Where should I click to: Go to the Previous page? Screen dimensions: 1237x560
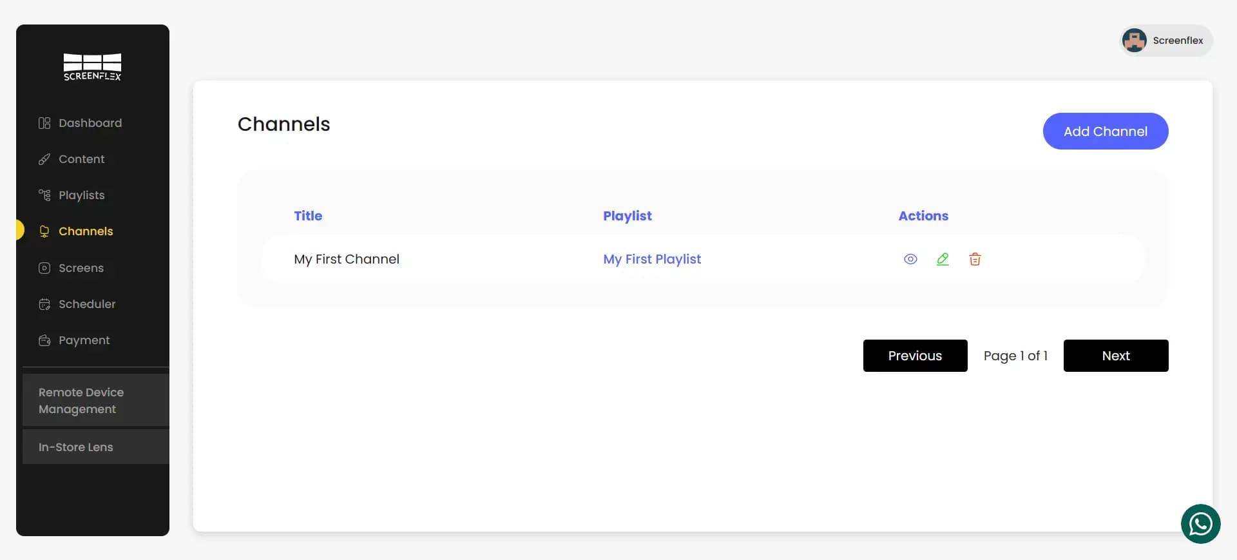[x=915, y=356]
